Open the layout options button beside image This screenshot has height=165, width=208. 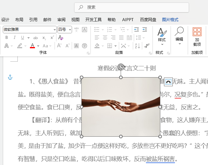click(x=168, y=82)
